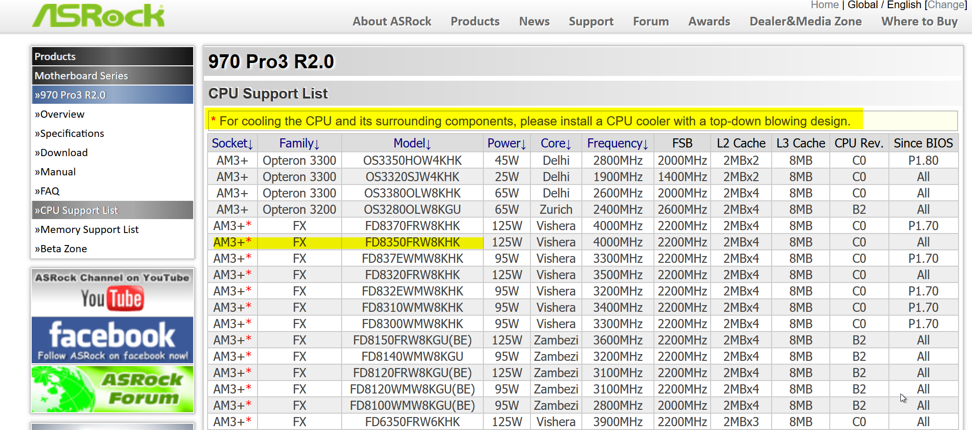Select CPU Support List in sidebar
972x430 pixels.
click(x=112, y=210)
